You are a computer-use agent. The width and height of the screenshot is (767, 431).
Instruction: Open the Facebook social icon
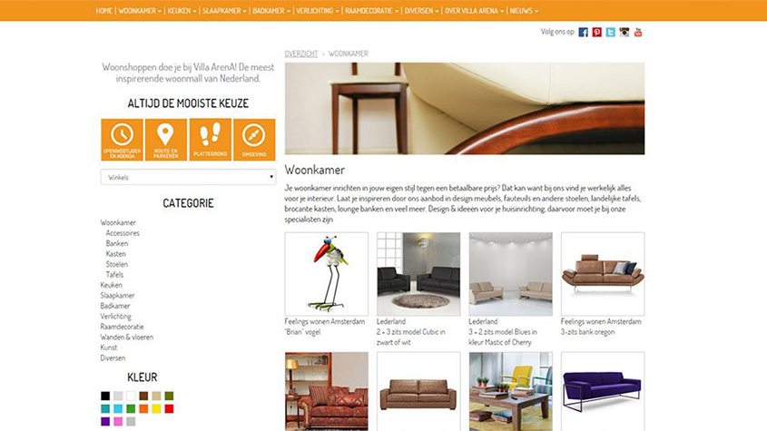(583, 33)
